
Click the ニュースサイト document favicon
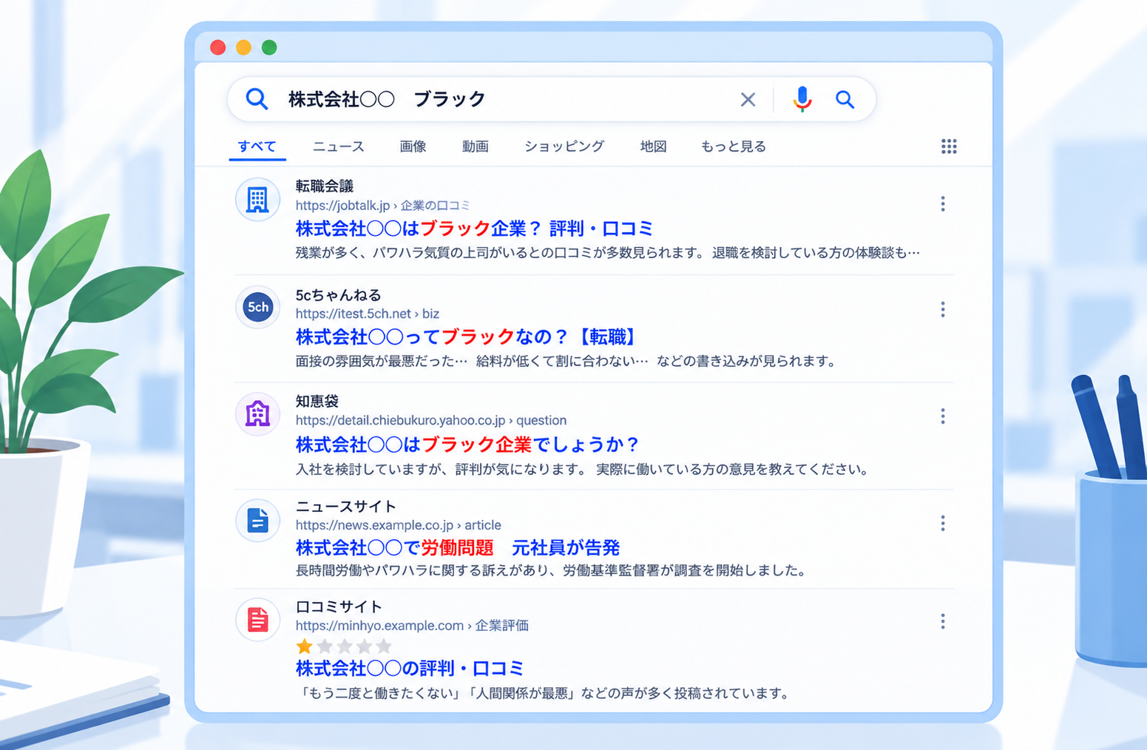pos(257,521)
